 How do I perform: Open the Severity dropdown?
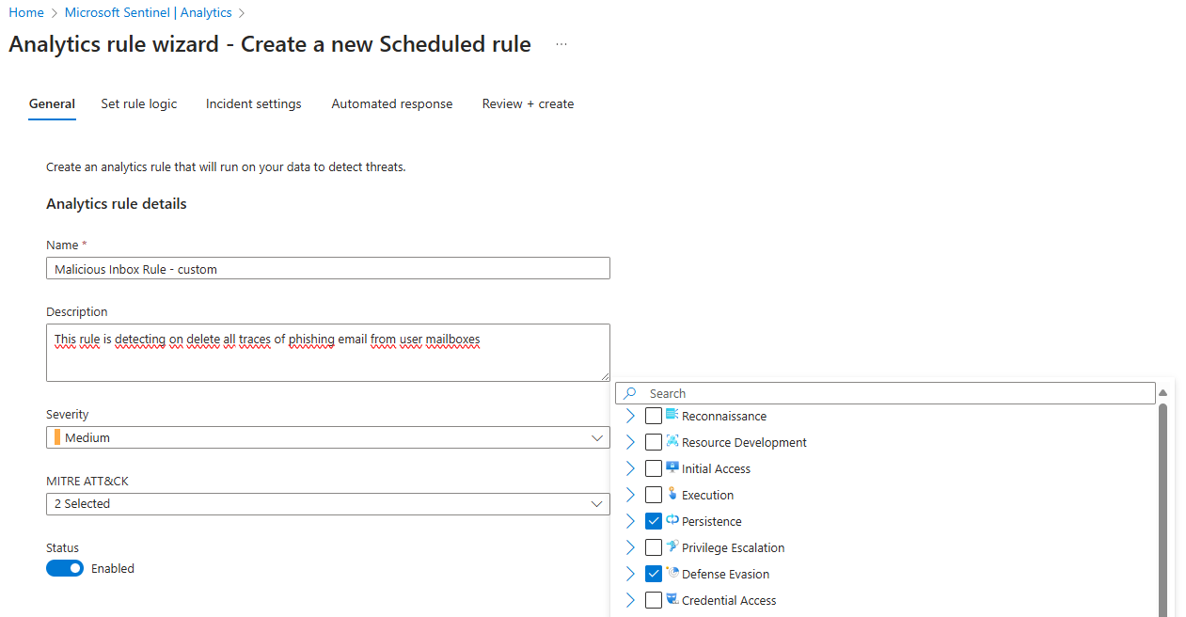(x=327, y=437)
